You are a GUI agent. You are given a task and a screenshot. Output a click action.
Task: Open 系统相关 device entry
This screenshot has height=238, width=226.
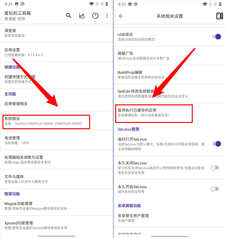click(56, 121)
